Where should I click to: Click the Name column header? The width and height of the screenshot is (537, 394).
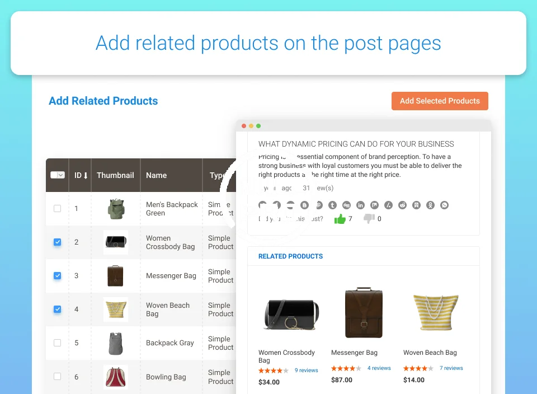tap(157, 175)
